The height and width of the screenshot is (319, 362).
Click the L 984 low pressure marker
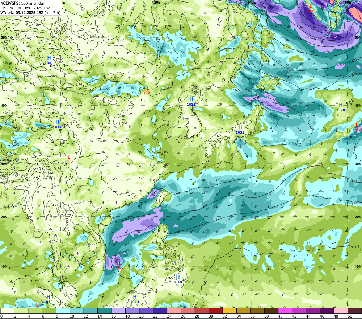311,8
